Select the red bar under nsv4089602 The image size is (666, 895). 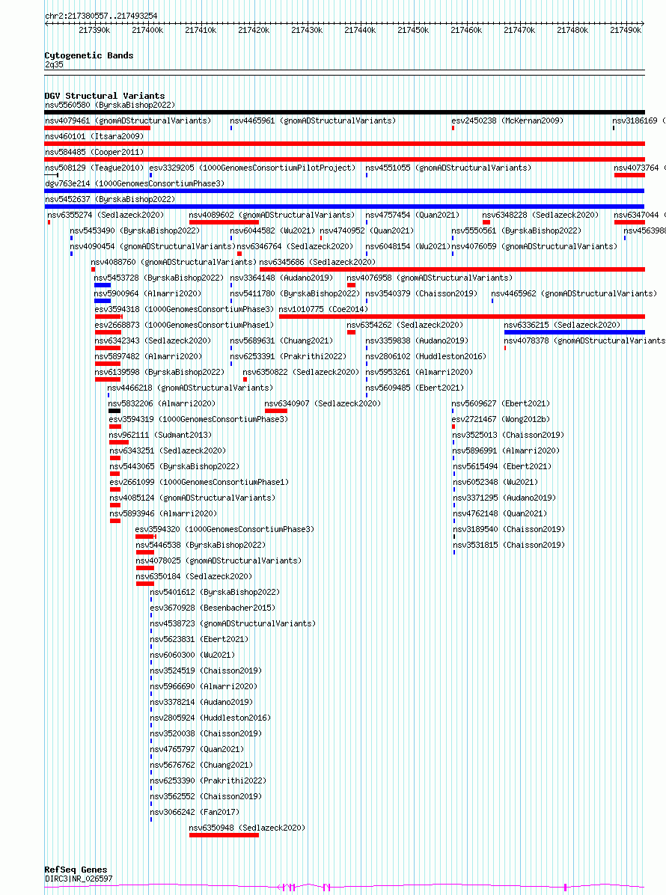click(224, 222)
